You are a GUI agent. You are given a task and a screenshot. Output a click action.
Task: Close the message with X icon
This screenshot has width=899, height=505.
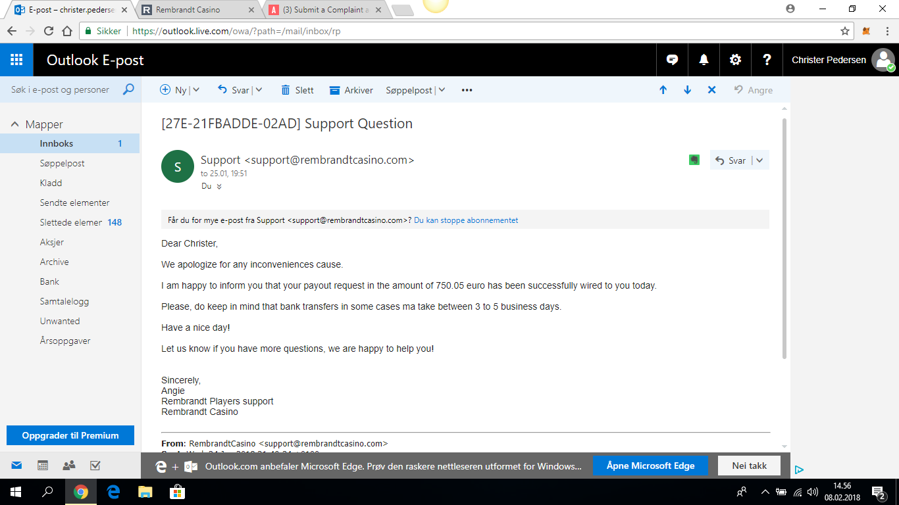711,90
